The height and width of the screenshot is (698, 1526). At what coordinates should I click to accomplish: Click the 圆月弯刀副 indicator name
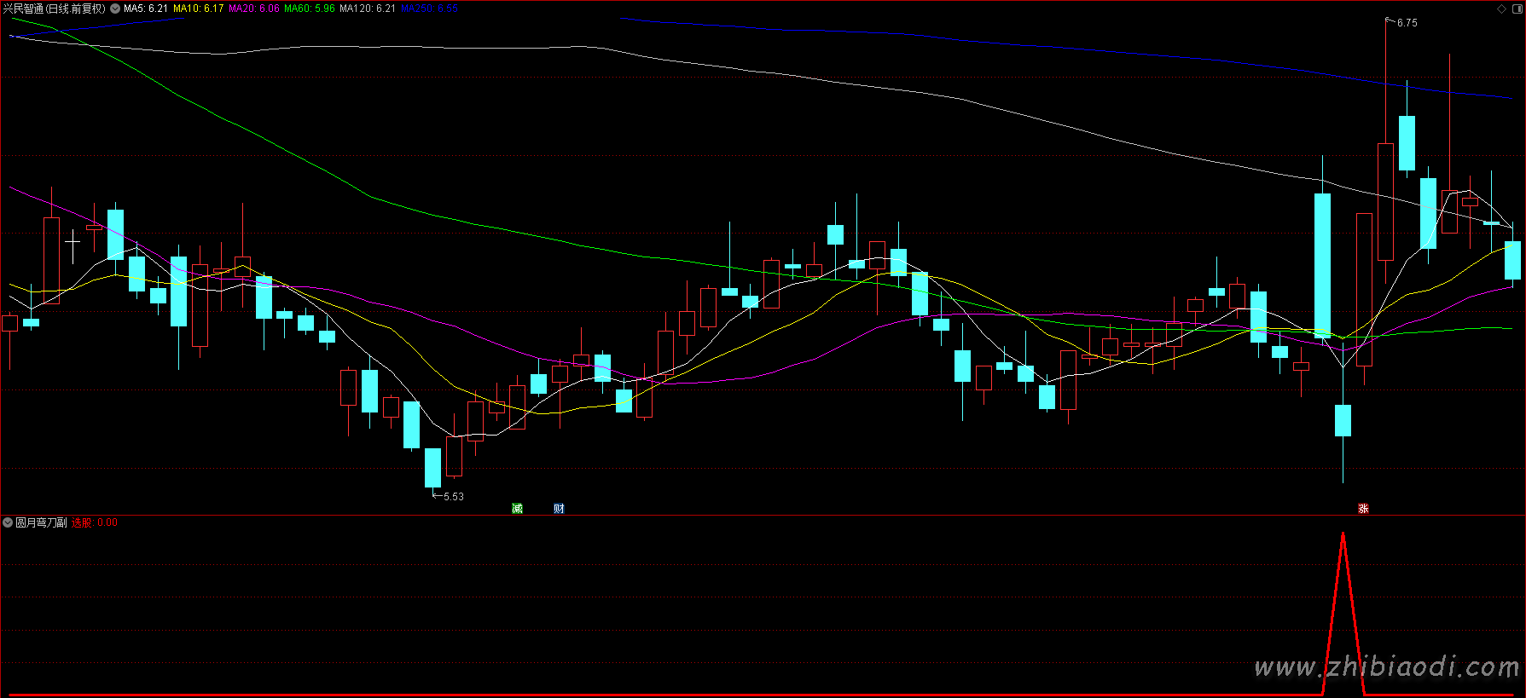pyautogui.click(x=41, y=522)
